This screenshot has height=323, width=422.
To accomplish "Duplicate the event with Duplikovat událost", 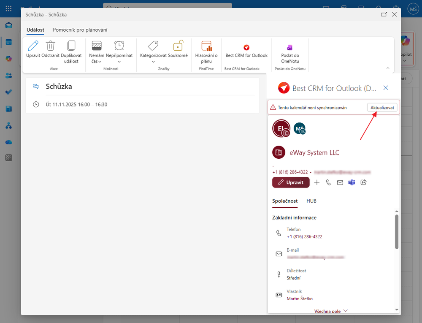I will tap(71, 46).
